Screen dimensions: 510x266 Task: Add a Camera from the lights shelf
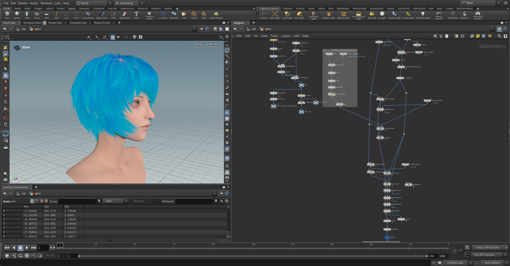click(263, 15)
